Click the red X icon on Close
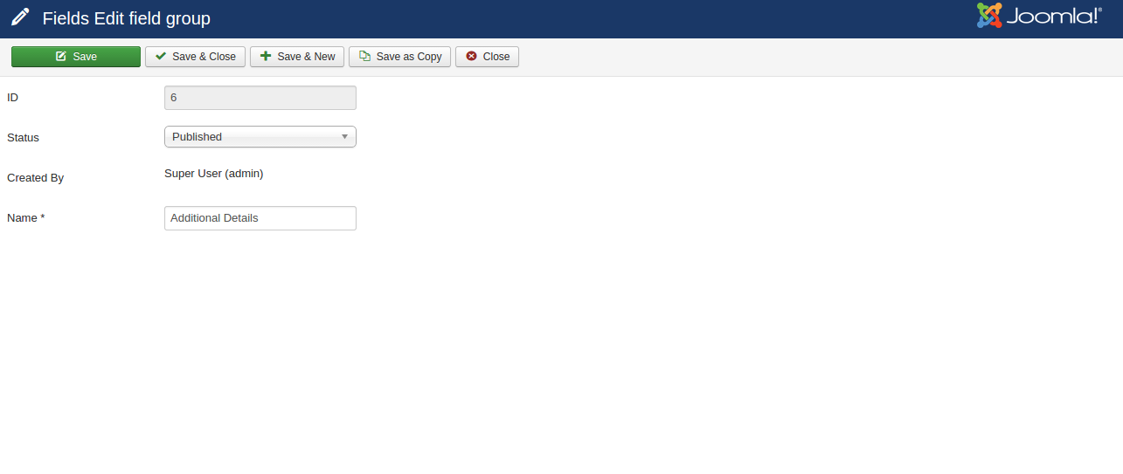 point(471,57)
